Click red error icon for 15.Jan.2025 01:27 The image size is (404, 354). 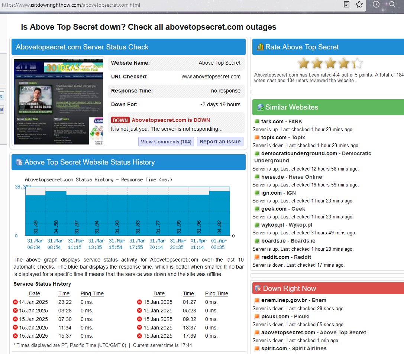tap(140, 302)
